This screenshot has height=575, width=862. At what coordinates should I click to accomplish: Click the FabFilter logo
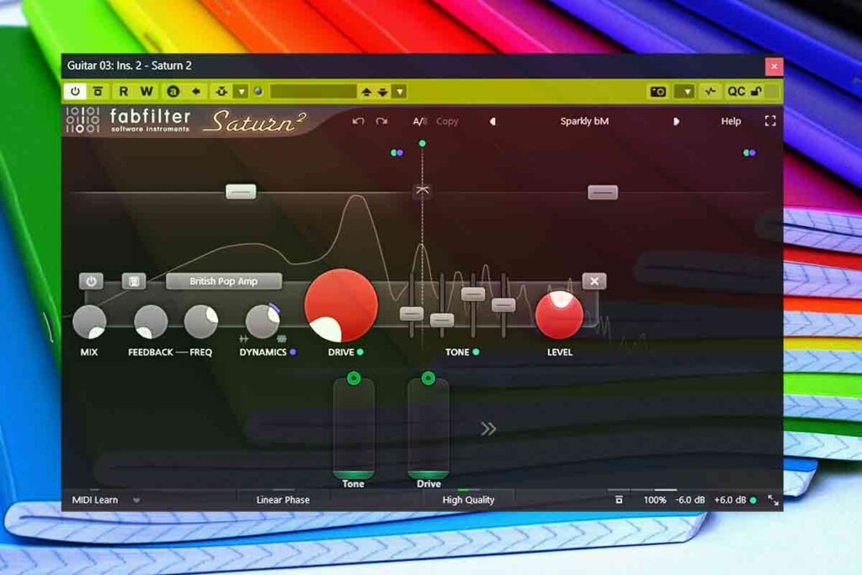pos(129,120)
